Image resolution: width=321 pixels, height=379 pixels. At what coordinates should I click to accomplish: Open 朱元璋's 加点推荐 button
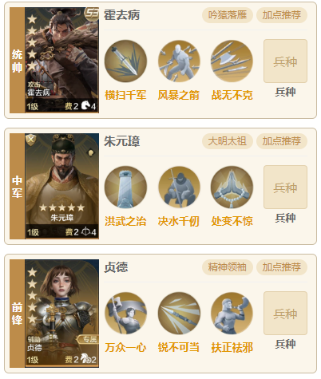tap(282, 141)
